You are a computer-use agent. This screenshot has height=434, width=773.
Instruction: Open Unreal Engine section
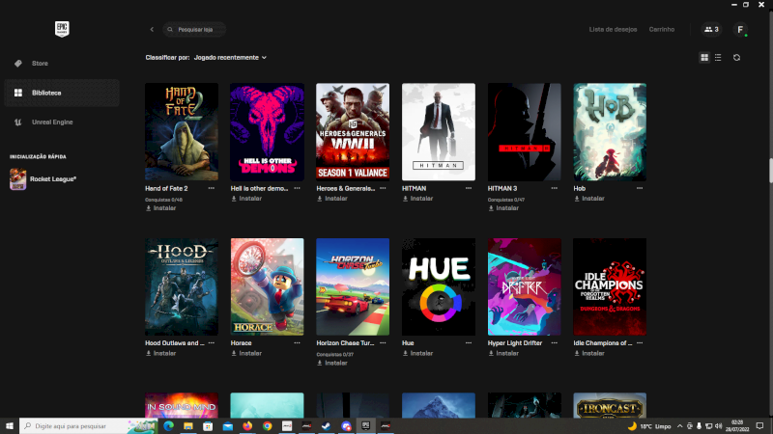pos(52,122)
